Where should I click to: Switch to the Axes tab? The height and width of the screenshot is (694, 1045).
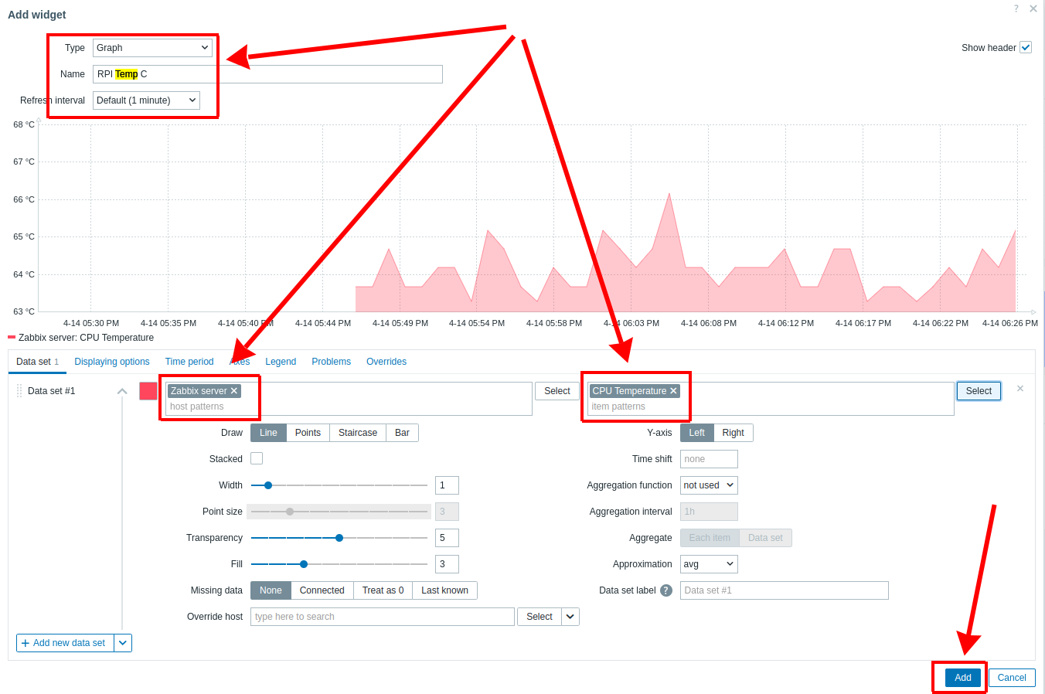(240, 361)
